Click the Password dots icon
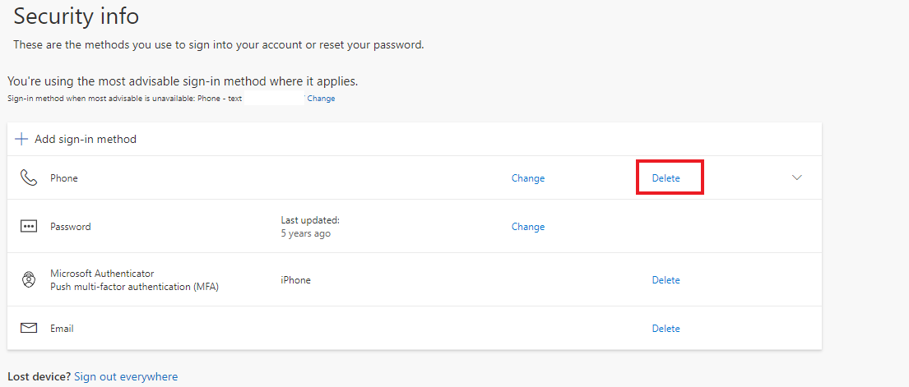Viewport: 909px width, 387px height. click(x=29, y=227)
